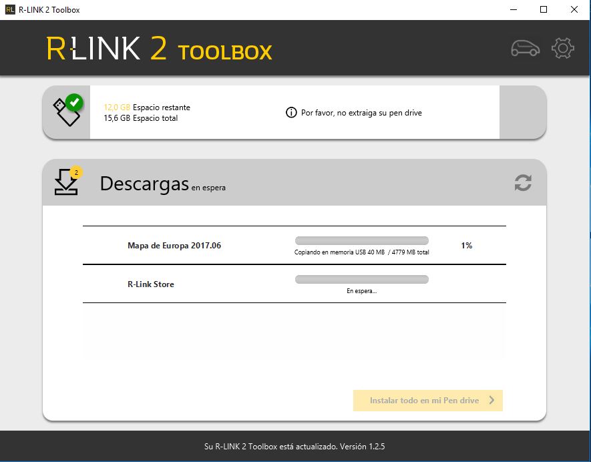Click the RL app icon in title bar

pyautogui.click(x=10, y=10)
